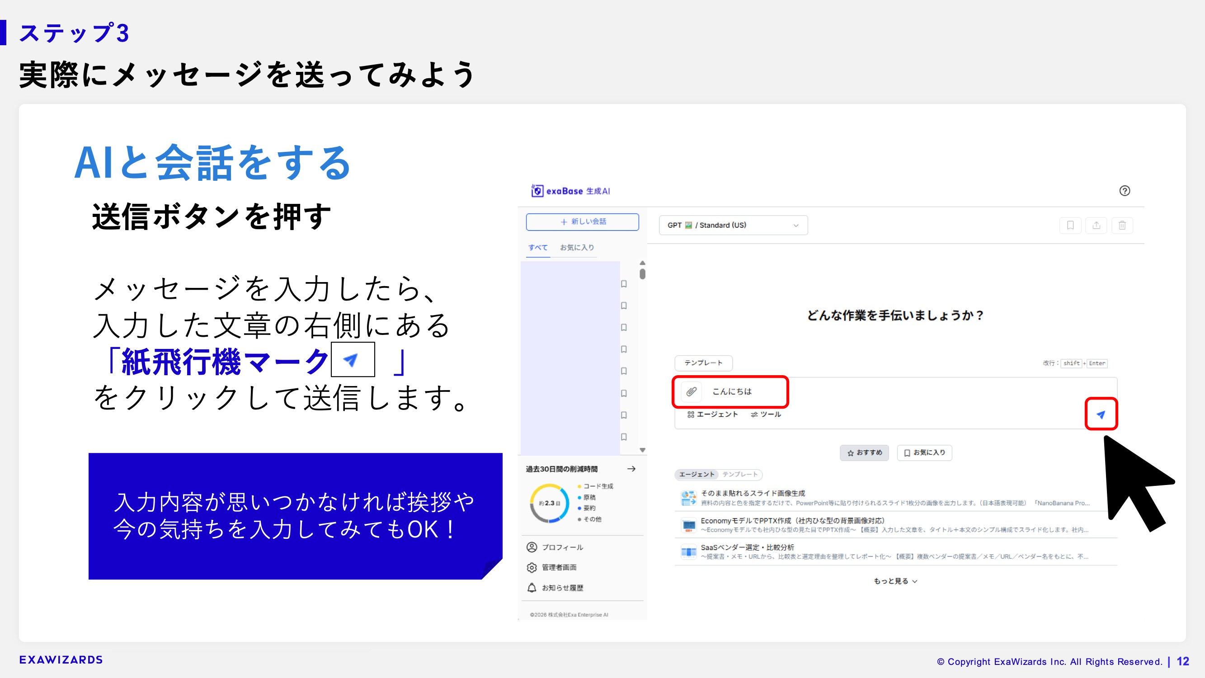The image size is (1205, 678).
Task: Click the ©2026 株式会社Exa Enterprise AI footer text
Action: tap(569, 615)
